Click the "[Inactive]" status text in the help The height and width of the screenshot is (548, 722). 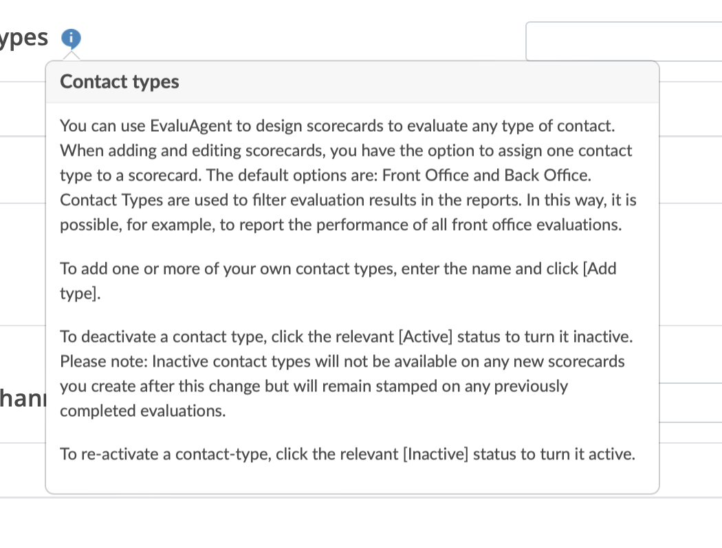point(435,455)
